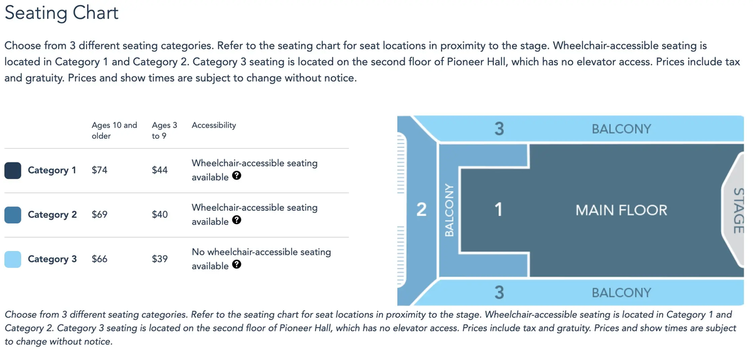Click the Ages 10 and older header
The height and width of the screenshot is (354, 753).
pyautogui.click(x=114, y=130)
